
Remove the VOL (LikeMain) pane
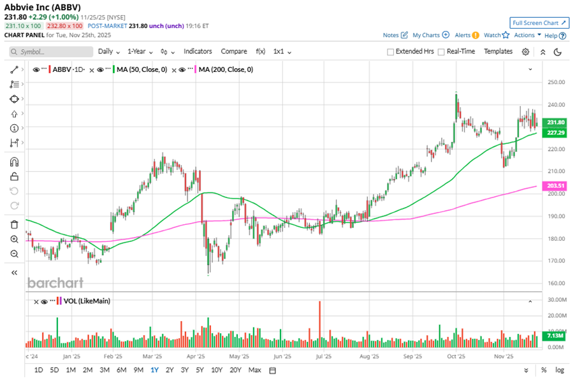tap(36, 302)
